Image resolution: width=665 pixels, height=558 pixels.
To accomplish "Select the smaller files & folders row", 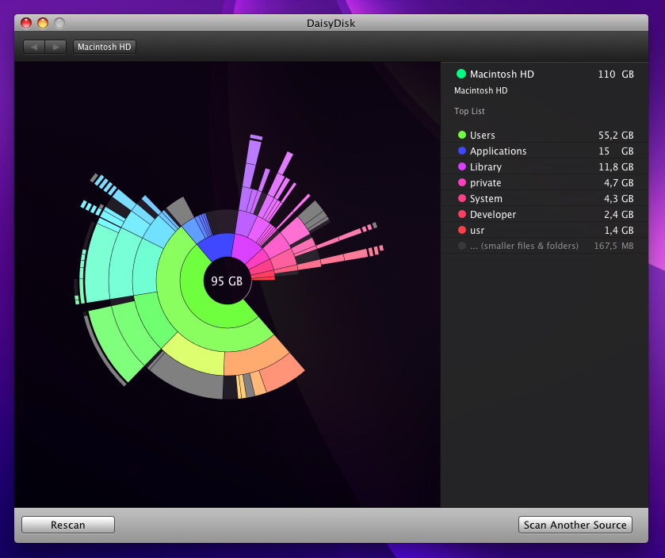I will [545, 246].
